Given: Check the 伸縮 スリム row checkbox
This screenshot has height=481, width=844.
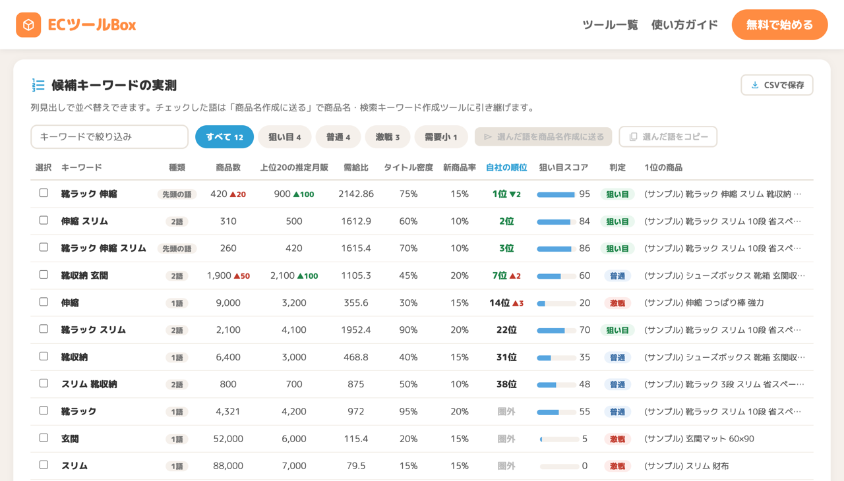Looking at the screenshot, I should pos(44,220).
